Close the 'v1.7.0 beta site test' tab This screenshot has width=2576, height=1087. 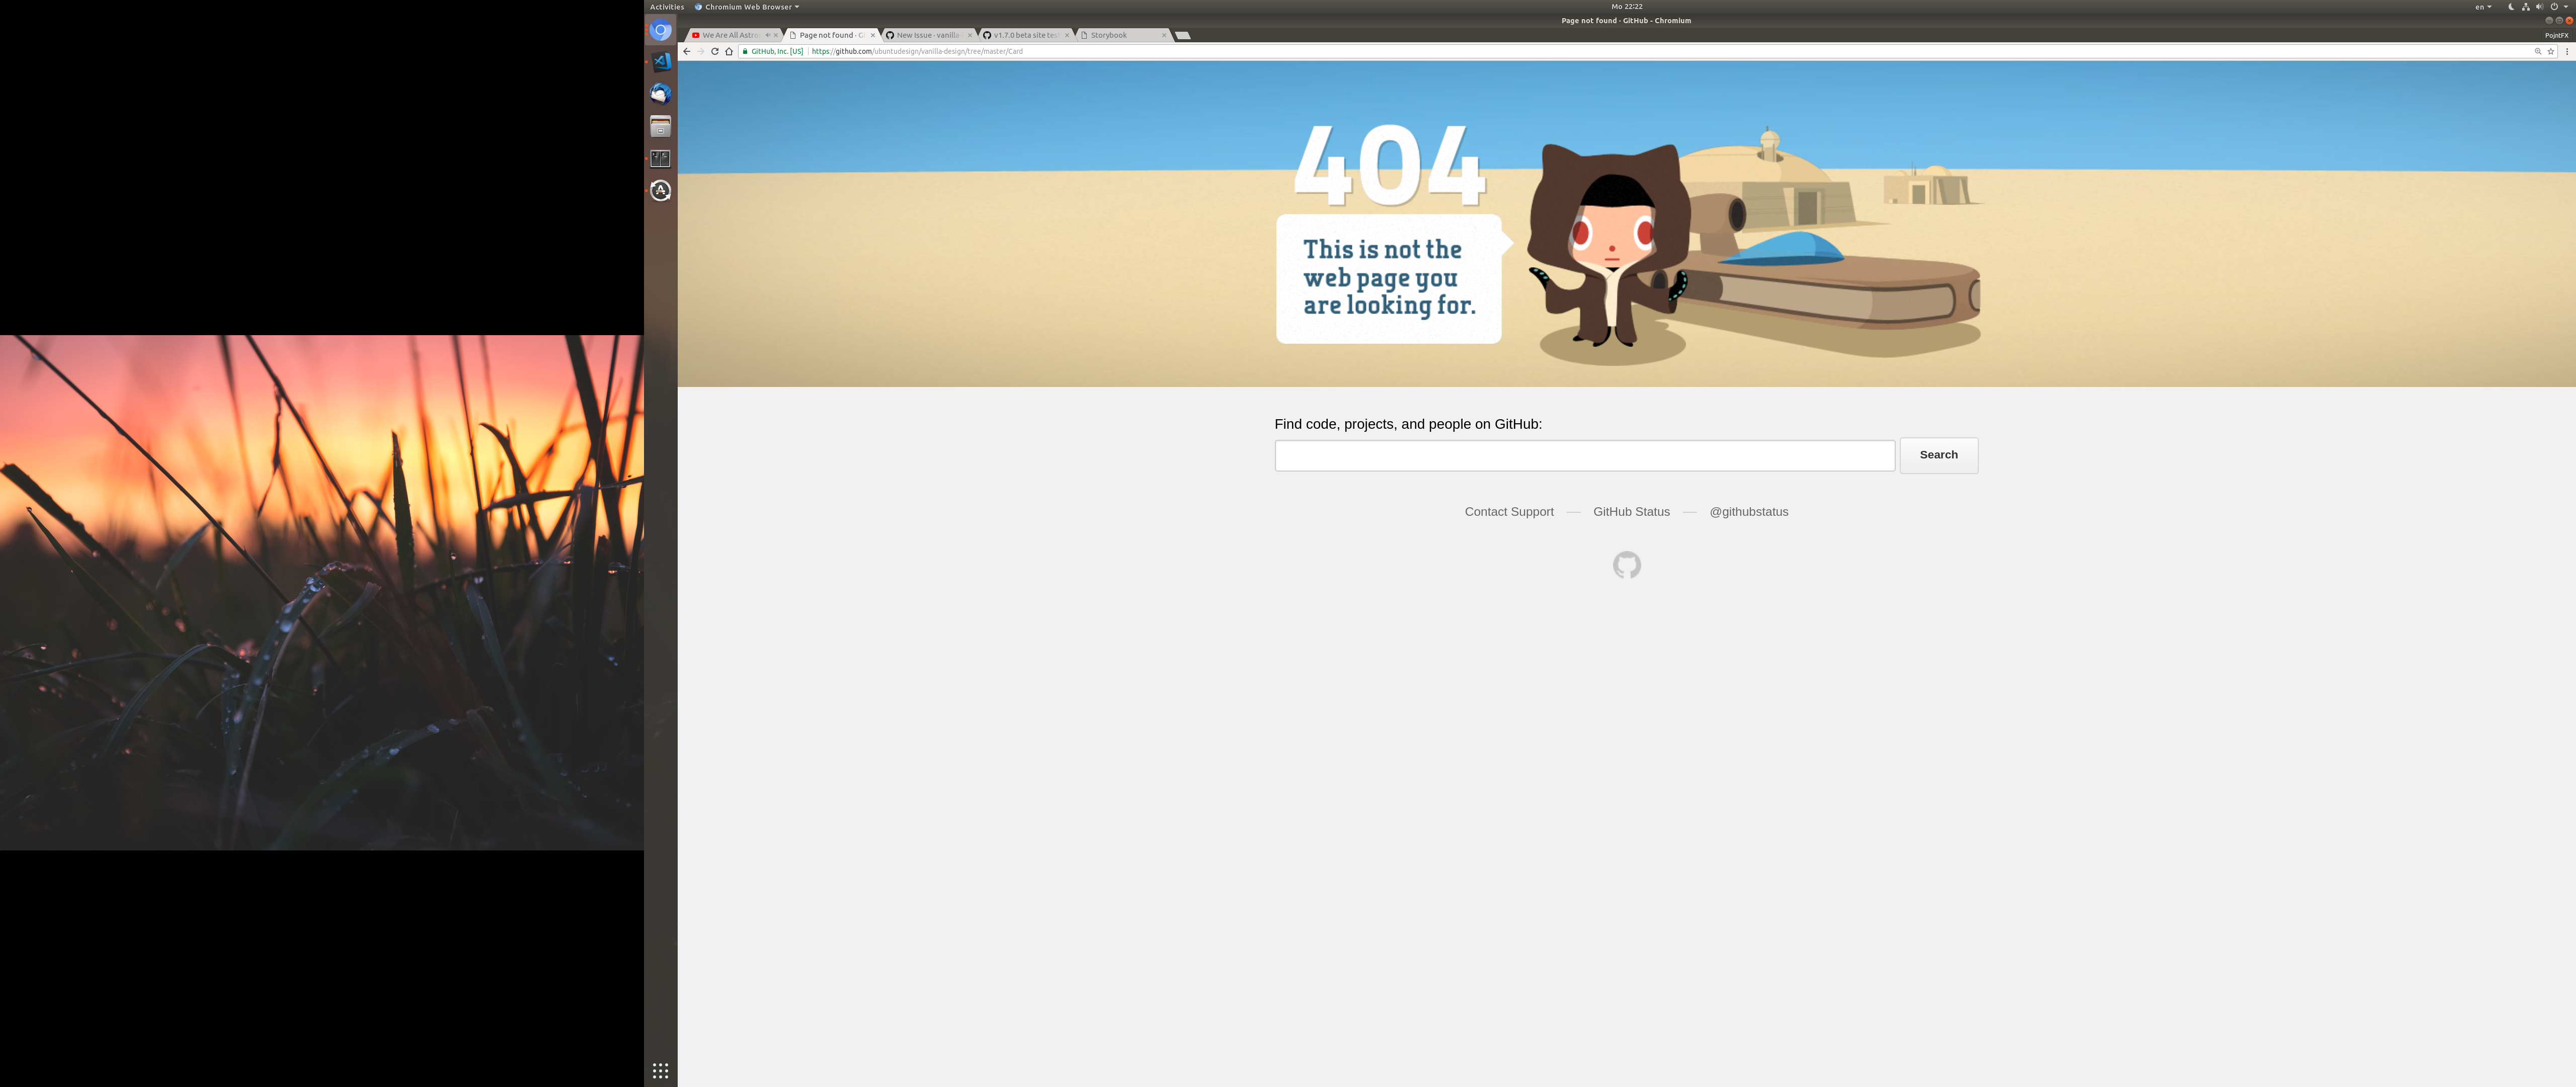[1067, 35]
